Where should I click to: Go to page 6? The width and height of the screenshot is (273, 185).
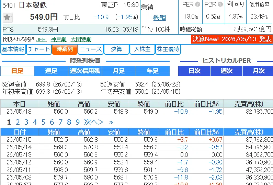(x=52, y=122)
